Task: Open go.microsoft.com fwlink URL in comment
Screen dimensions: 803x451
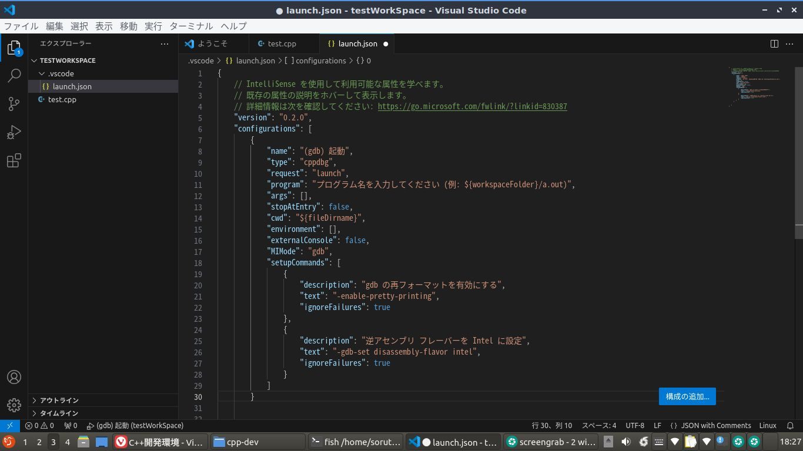Action: click(x=472, y=106)
